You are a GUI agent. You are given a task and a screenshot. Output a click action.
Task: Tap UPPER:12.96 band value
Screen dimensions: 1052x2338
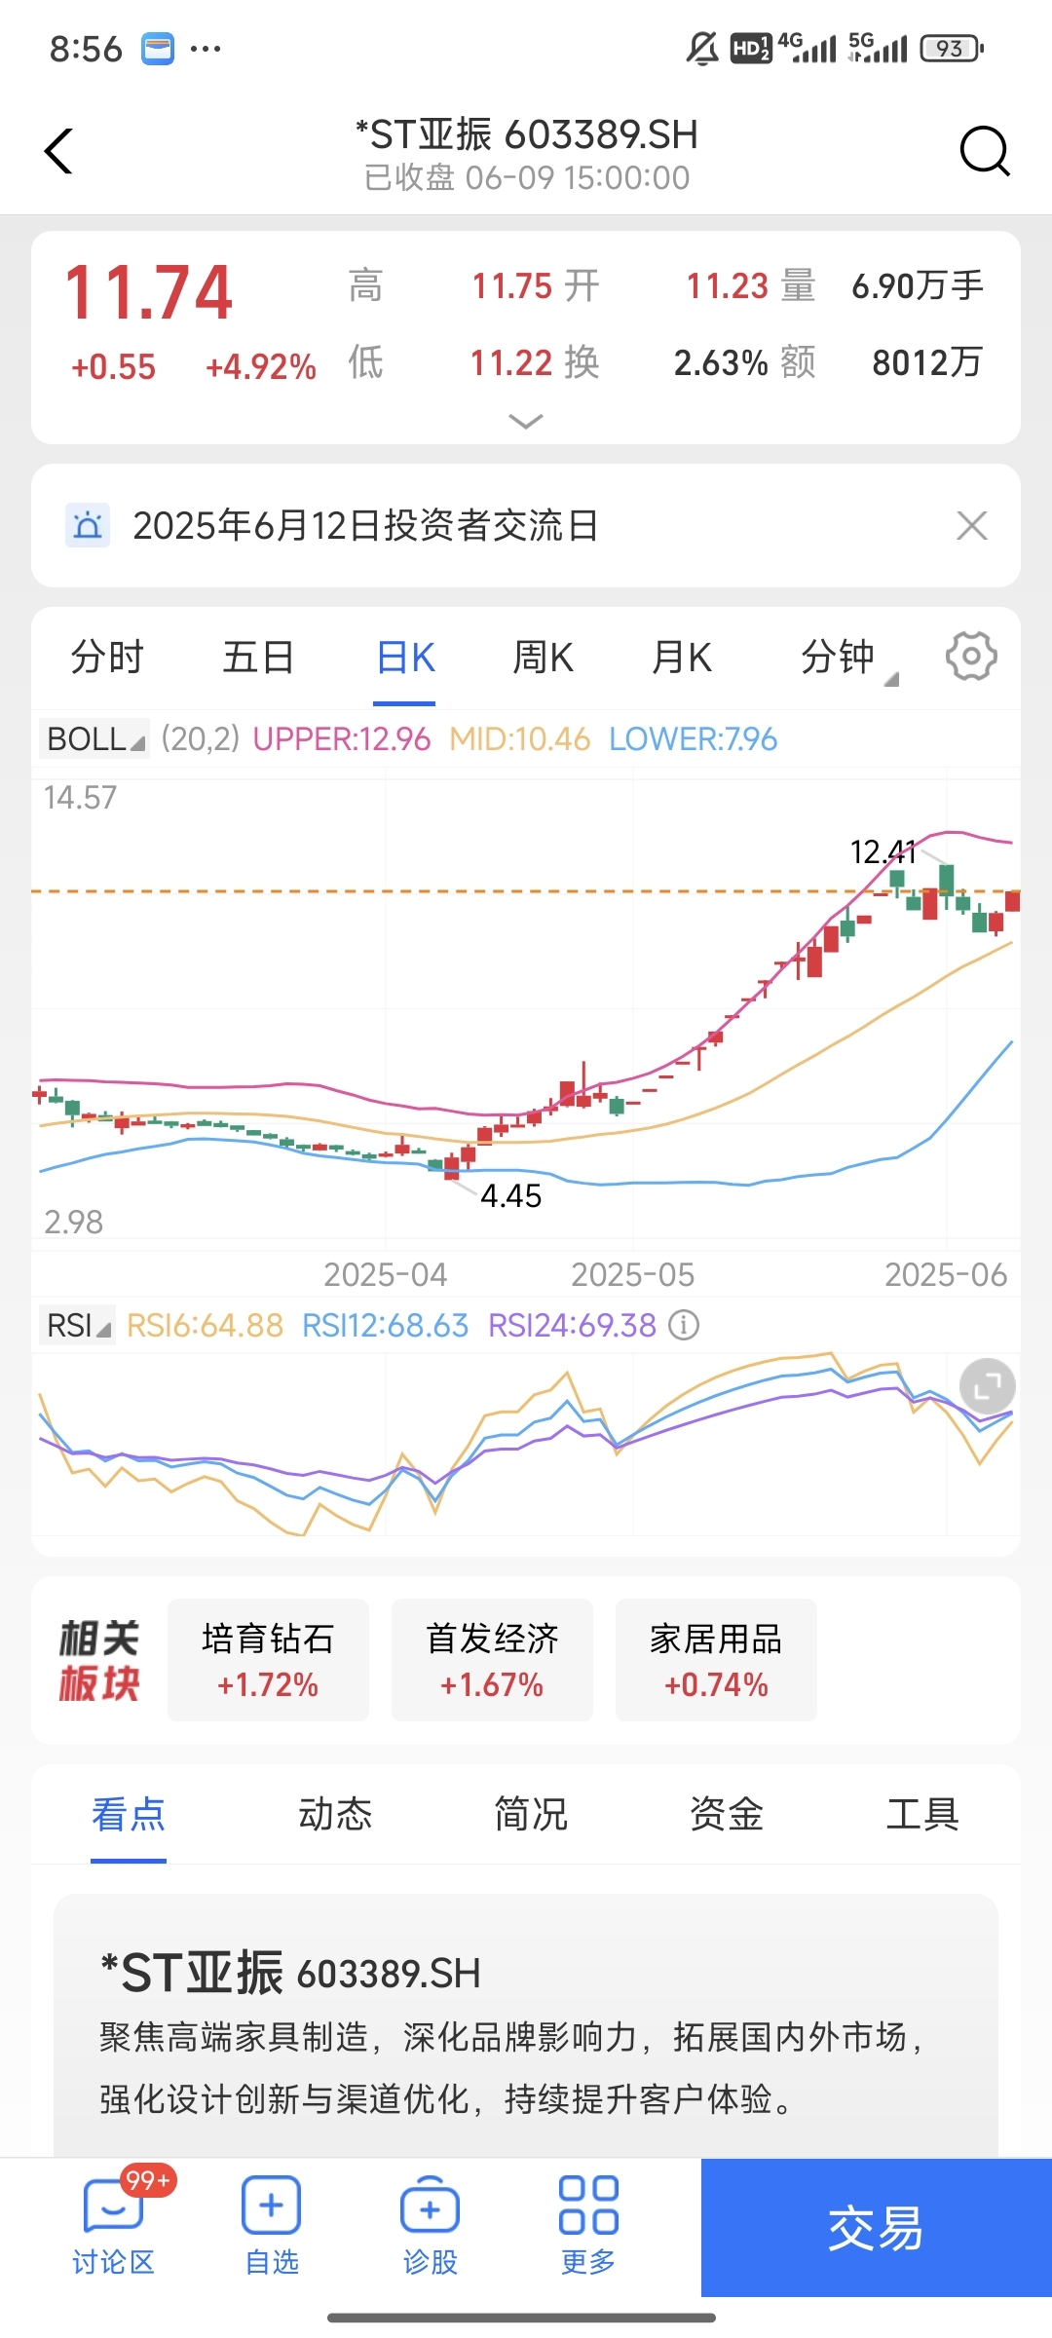coord(342,739)
